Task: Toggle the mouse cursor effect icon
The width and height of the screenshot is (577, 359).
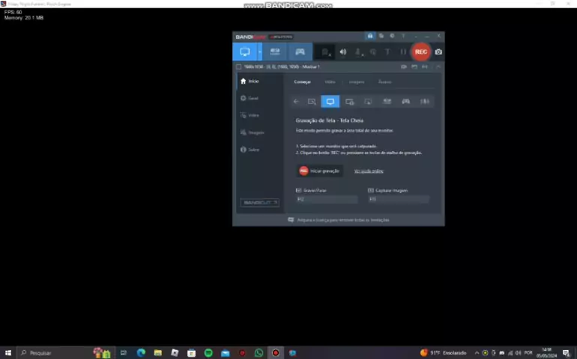Action: coord(372,52)
